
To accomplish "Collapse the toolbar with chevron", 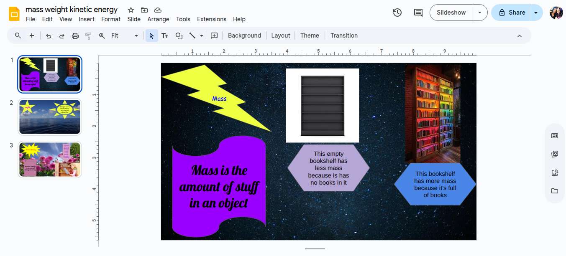I will coord(520,36).
